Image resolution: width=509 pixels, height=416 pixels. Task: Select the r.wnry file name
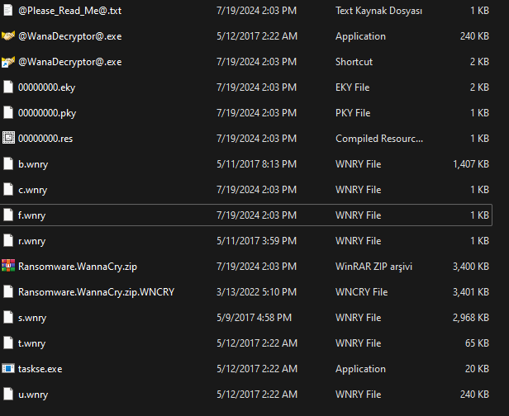point(31,241)
